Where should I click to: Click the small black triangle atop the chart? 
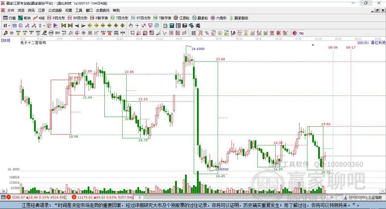click(x=313, y=45)
